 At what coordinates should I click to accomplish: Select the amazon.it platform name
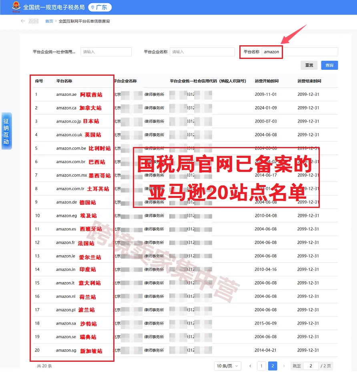[65, 283]
